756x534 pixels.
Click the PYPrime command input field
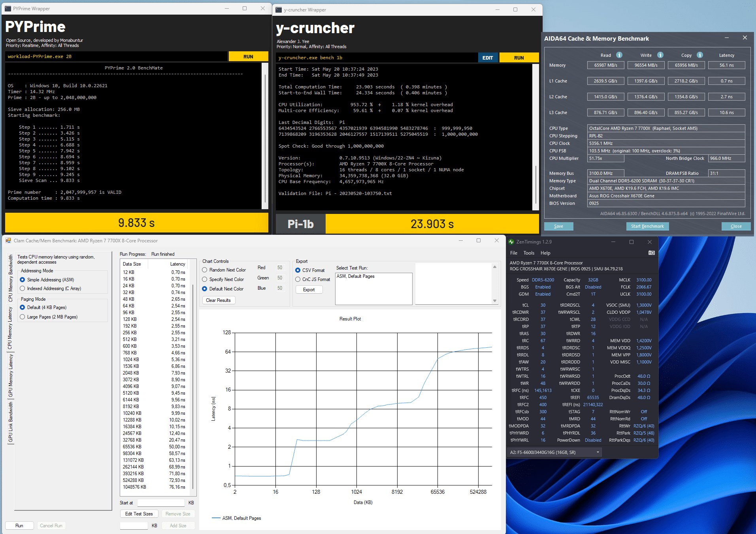click(x=117, y=56)
